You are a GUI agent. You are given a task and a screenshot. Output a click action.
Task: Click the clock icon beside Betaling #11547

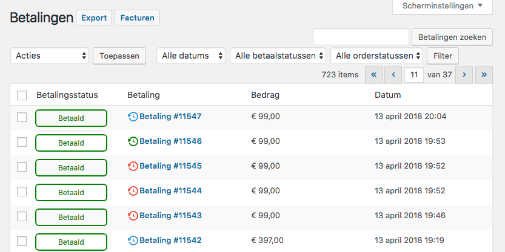[x=133, y=117]
